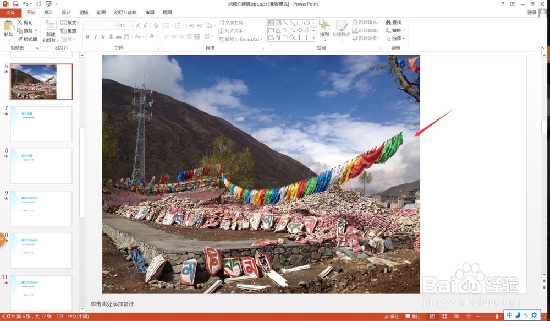Select the text box shape in gallery

point(271,23)
